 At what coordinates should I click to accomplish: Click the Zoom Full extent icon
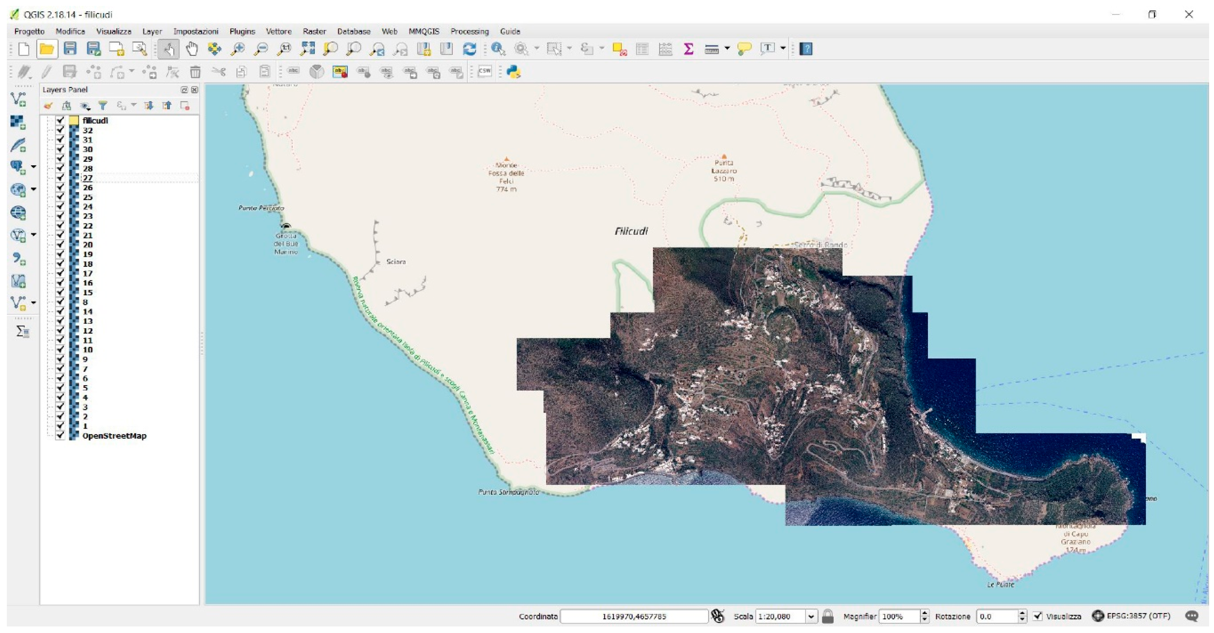(x=307, y=49)
